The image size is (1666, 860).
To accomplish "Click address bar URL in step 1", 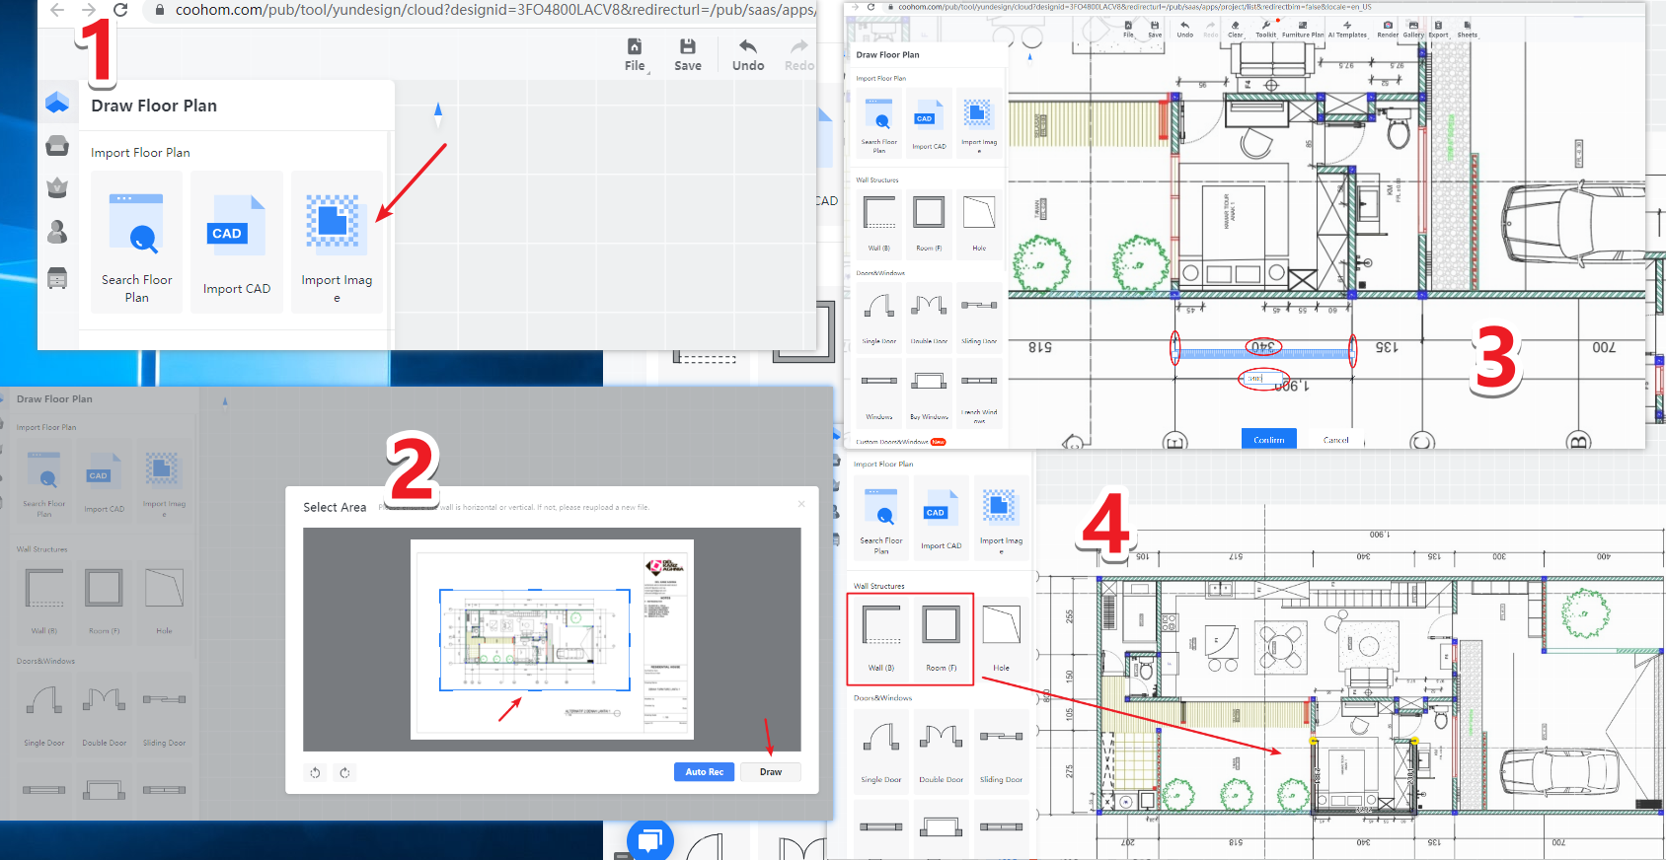I will pos(493,10).
